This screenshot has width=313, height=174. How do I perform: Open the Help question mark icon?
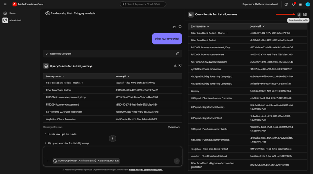click(x=286, y=4)
